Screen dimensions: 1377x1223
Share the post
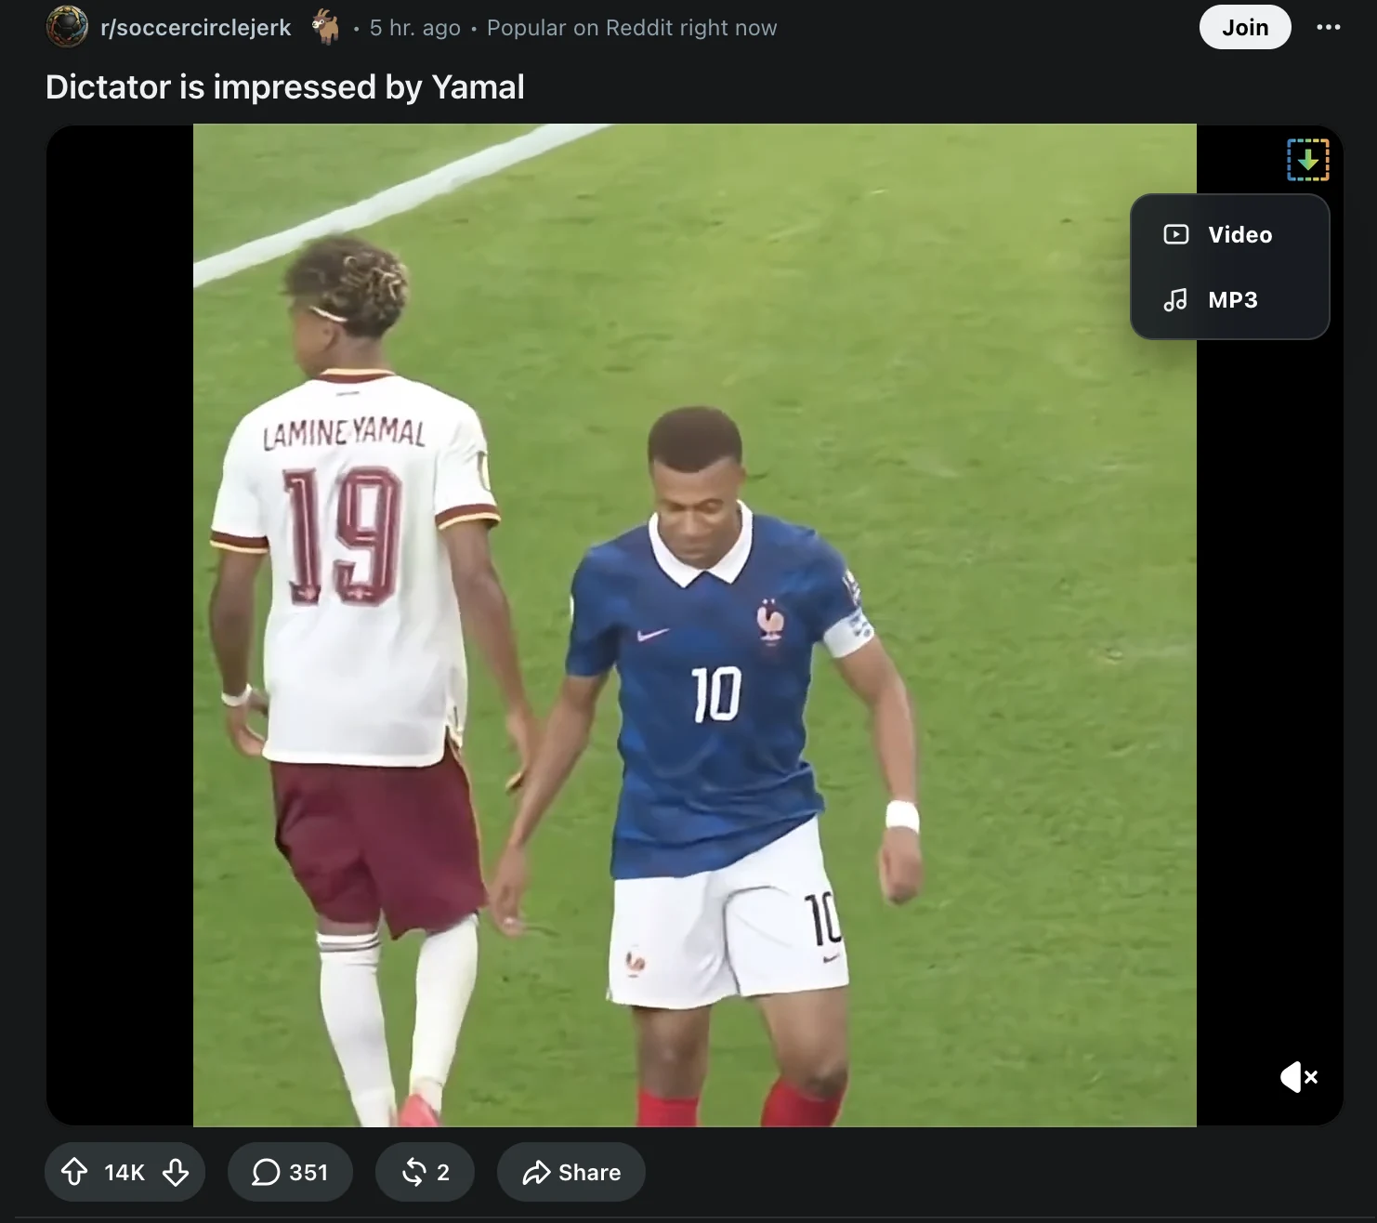tap(570, 1172)
